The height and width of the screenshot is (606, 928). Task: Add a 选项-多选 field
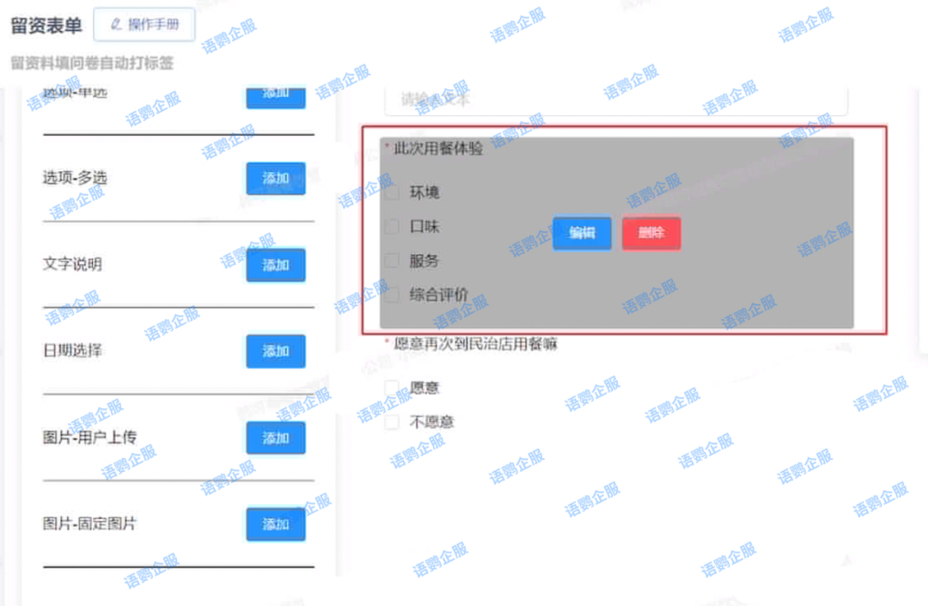click(x=276, y=178)
